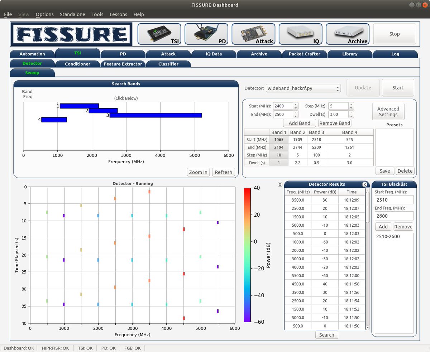Viewport: 430px width, 352px height.
Task: Click the Archive hardware button
Action: 348,34
